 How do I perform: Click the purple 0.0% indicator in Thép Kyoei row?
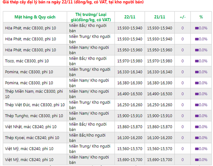click(201, 138)
